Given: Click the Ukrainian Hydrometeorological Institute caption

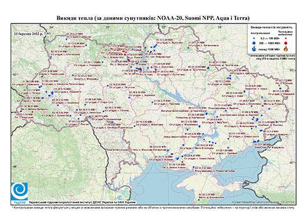Looking at the screenshot, I should coord(82,202).
